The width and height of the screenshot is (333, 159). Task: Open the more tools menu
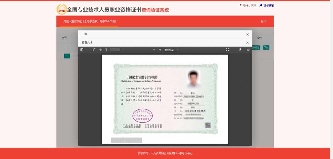[248, 50]
